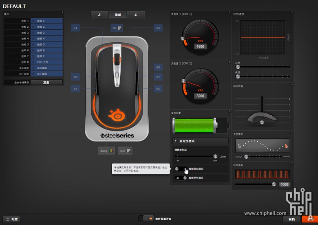Open the 按钮 4 action dropdown
Screen dimensions: 318x225
tap(46, 38)
